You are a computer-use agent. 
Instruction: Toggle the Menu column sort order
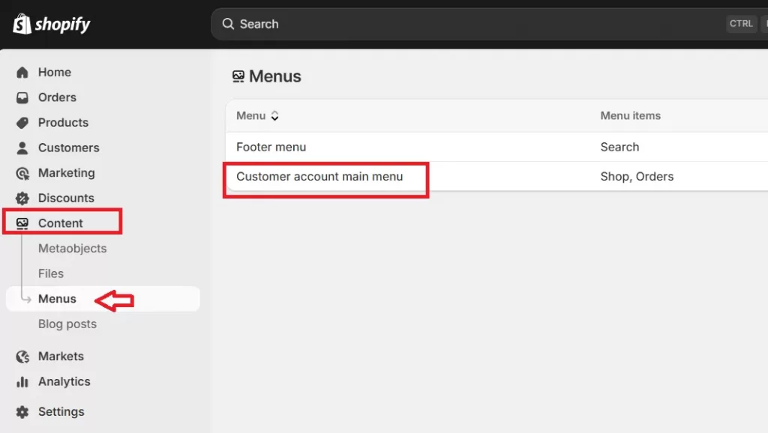pos(274,116)
